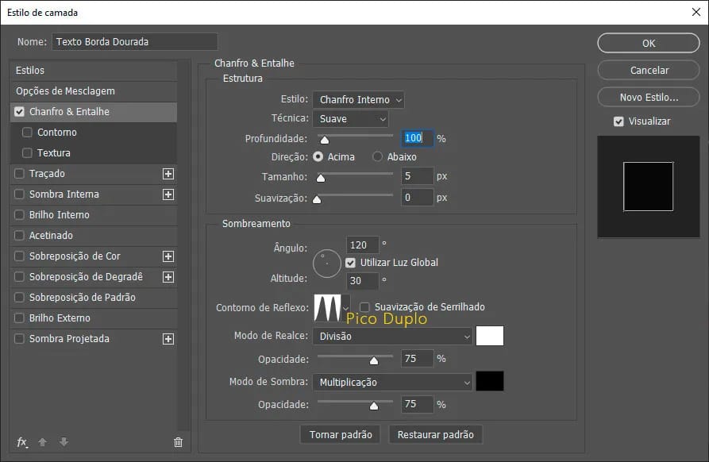Viewport: 709px width, 462px height.
Task: Add another Traçado effect with plus icon
Action: click(x=168, y=174)
